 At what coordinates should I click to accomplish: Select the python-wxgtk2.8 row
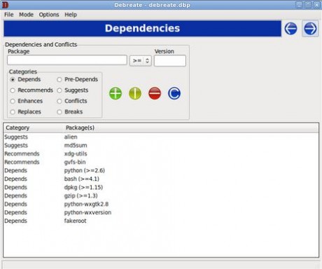point(161,204)
